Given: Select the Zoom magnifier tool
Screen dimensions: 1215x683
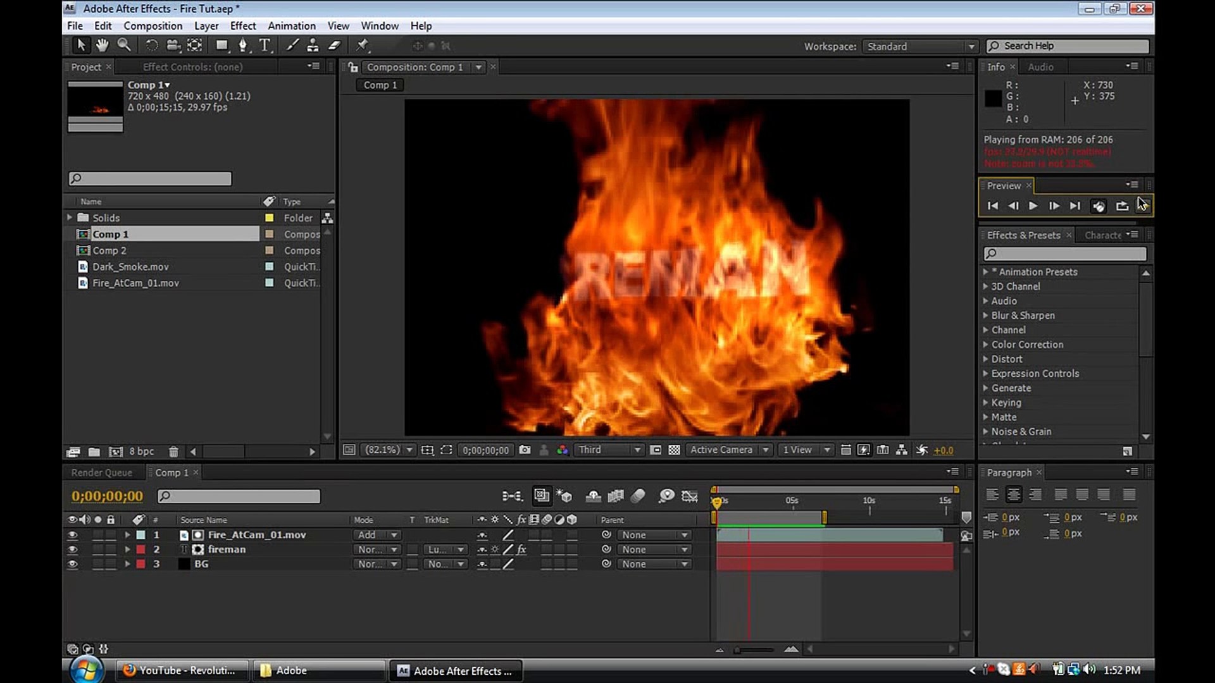Looking at the screenshot, I should point(124,46).
